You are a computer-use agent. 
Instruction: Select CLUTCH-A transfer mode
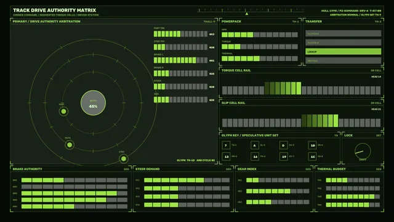(x=344, y=33)
